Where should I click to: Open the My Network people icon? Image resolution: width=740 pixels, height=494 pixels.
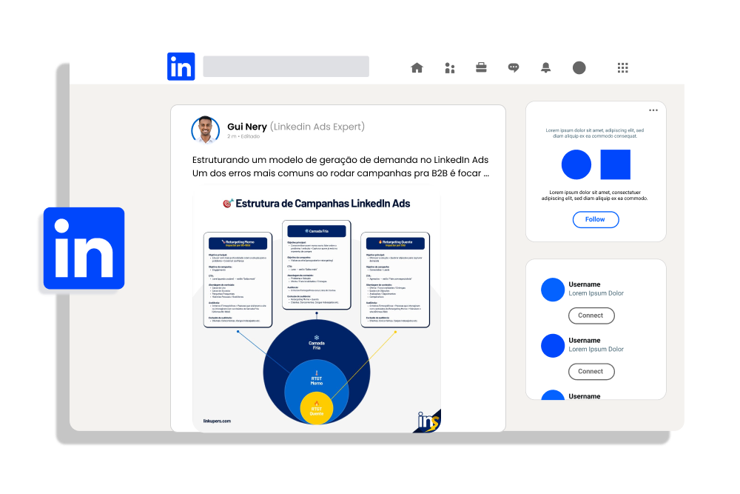point(449,67)
